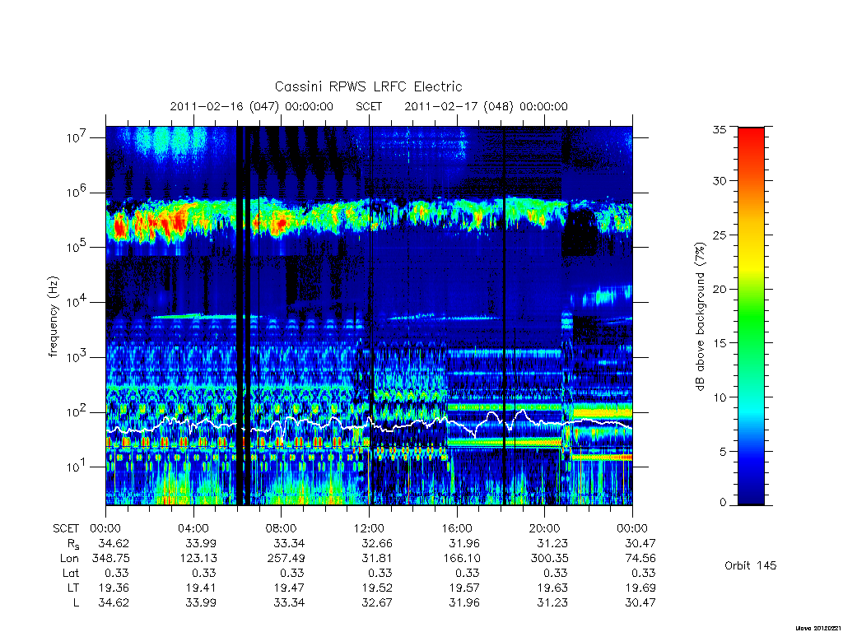
Task: Click the Lon value 31.81
Action: 377,559
